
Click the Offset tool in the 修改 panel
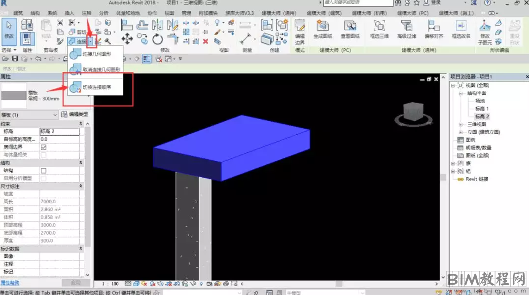click(142, 25)
